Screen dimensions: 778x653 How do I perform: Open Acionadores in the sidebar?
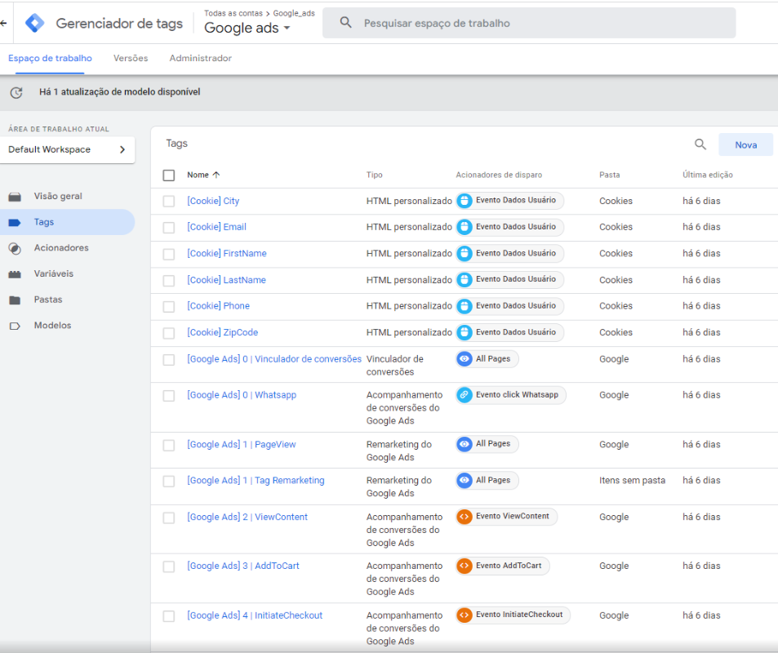(x=60, y=248)
